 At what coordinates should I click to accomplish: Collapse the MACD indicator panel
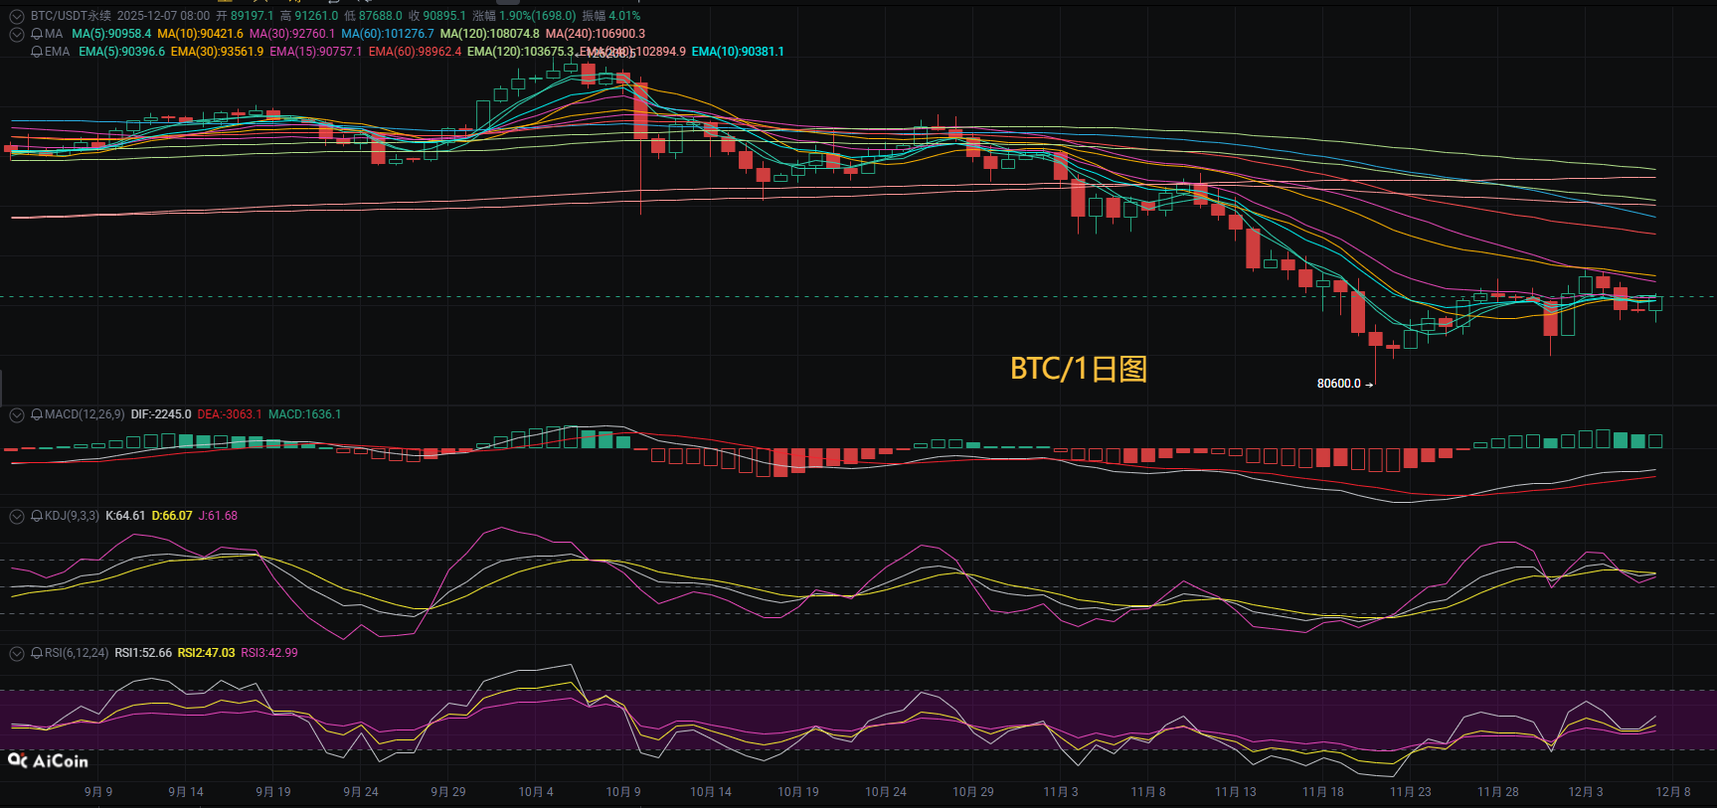17,414
